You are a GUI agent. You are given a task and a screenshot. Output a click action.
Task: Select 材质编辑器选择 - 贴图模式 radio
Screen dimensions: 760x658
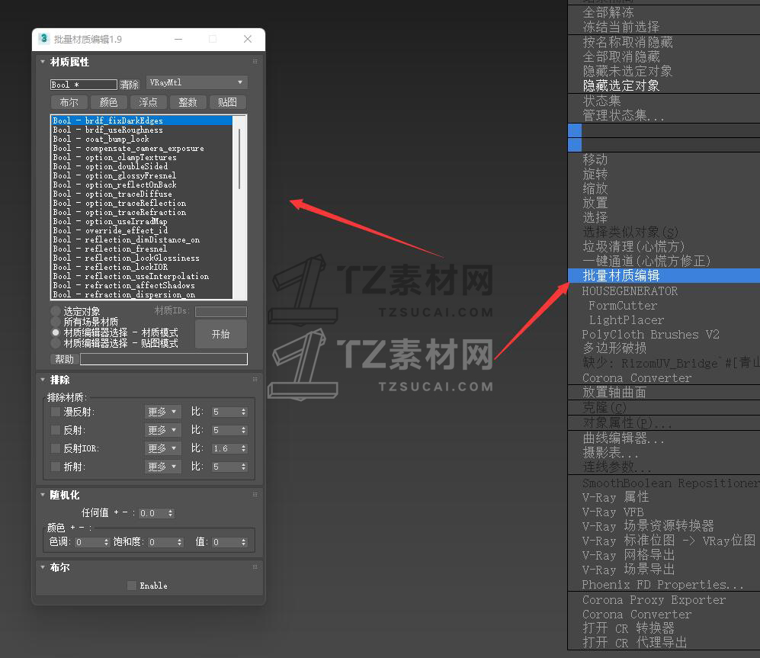click(x=56, y=343)
